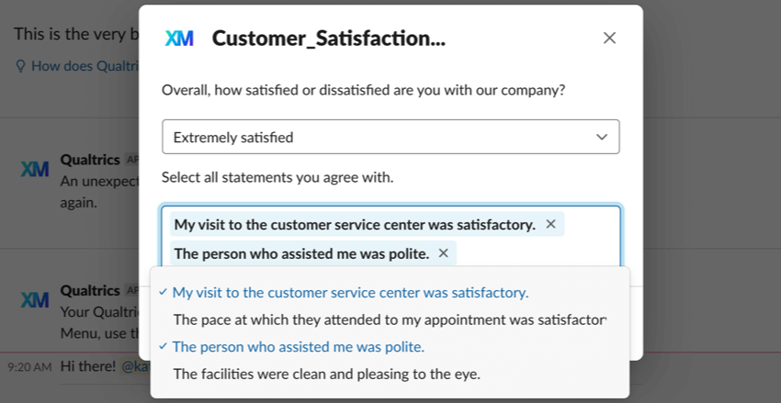The width and height of the screenshot is (781, 403).
Task: Click the first Qualtrics XM avatar
Action: pos(35,170)
